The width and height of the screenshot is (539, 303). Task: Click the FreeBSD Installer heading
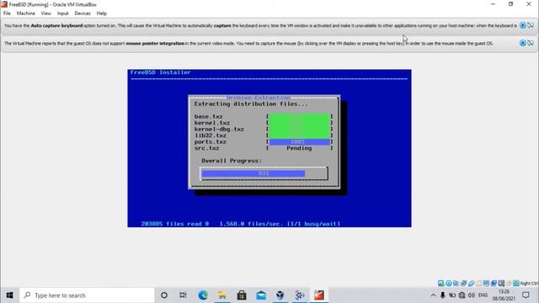[x=160, y=72]
